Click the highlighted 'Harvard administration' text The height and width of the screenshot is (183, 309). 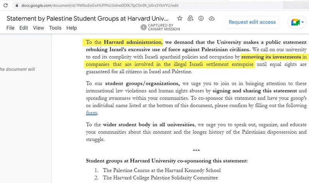pyautogui.click(x=133, y=42)
